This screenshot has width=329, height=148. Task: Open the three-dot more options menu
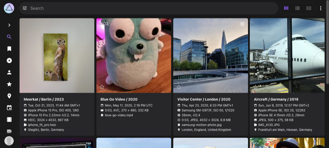[x=320, y=8]
